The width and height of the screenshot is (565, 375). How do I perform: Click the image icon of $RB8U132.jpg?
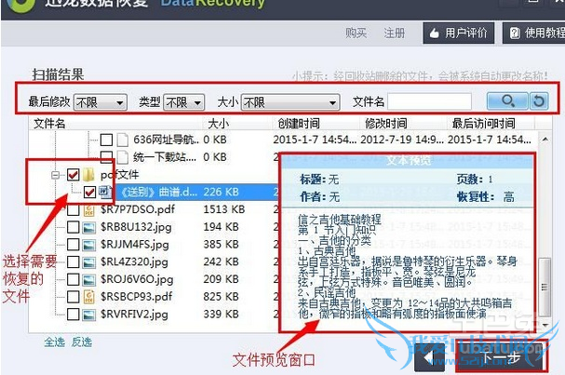point(88,227)
